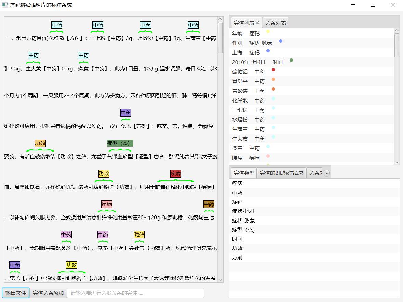Focus the entity relation input field
403x302 pixels.
click(135, 293)
